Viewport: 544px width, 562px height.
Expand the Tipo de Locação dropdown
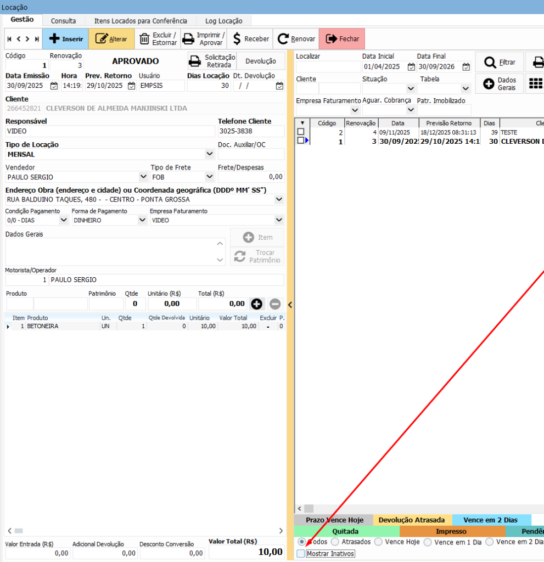tap(209, 154)
